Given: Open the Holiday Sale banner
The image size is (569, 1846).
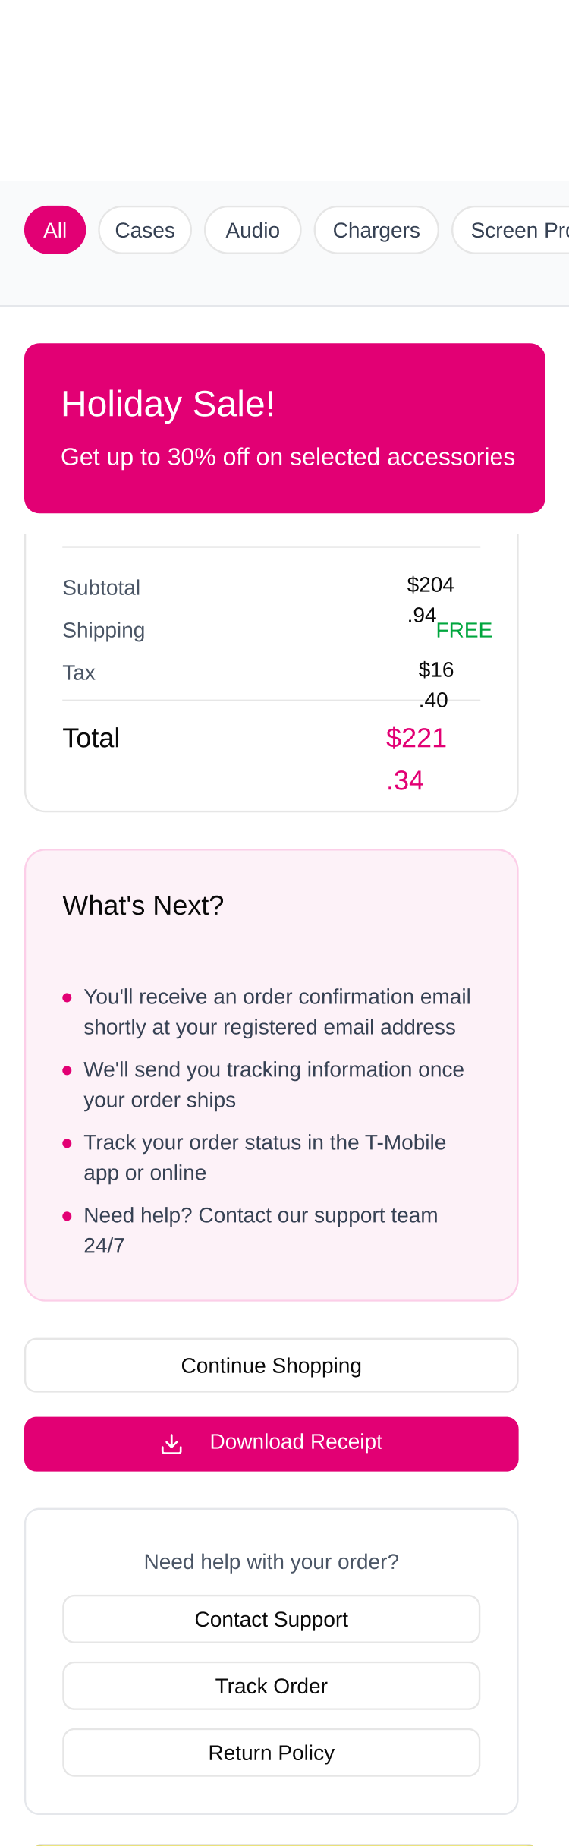Looking at the screenshot, I should [x=284, y=428].
